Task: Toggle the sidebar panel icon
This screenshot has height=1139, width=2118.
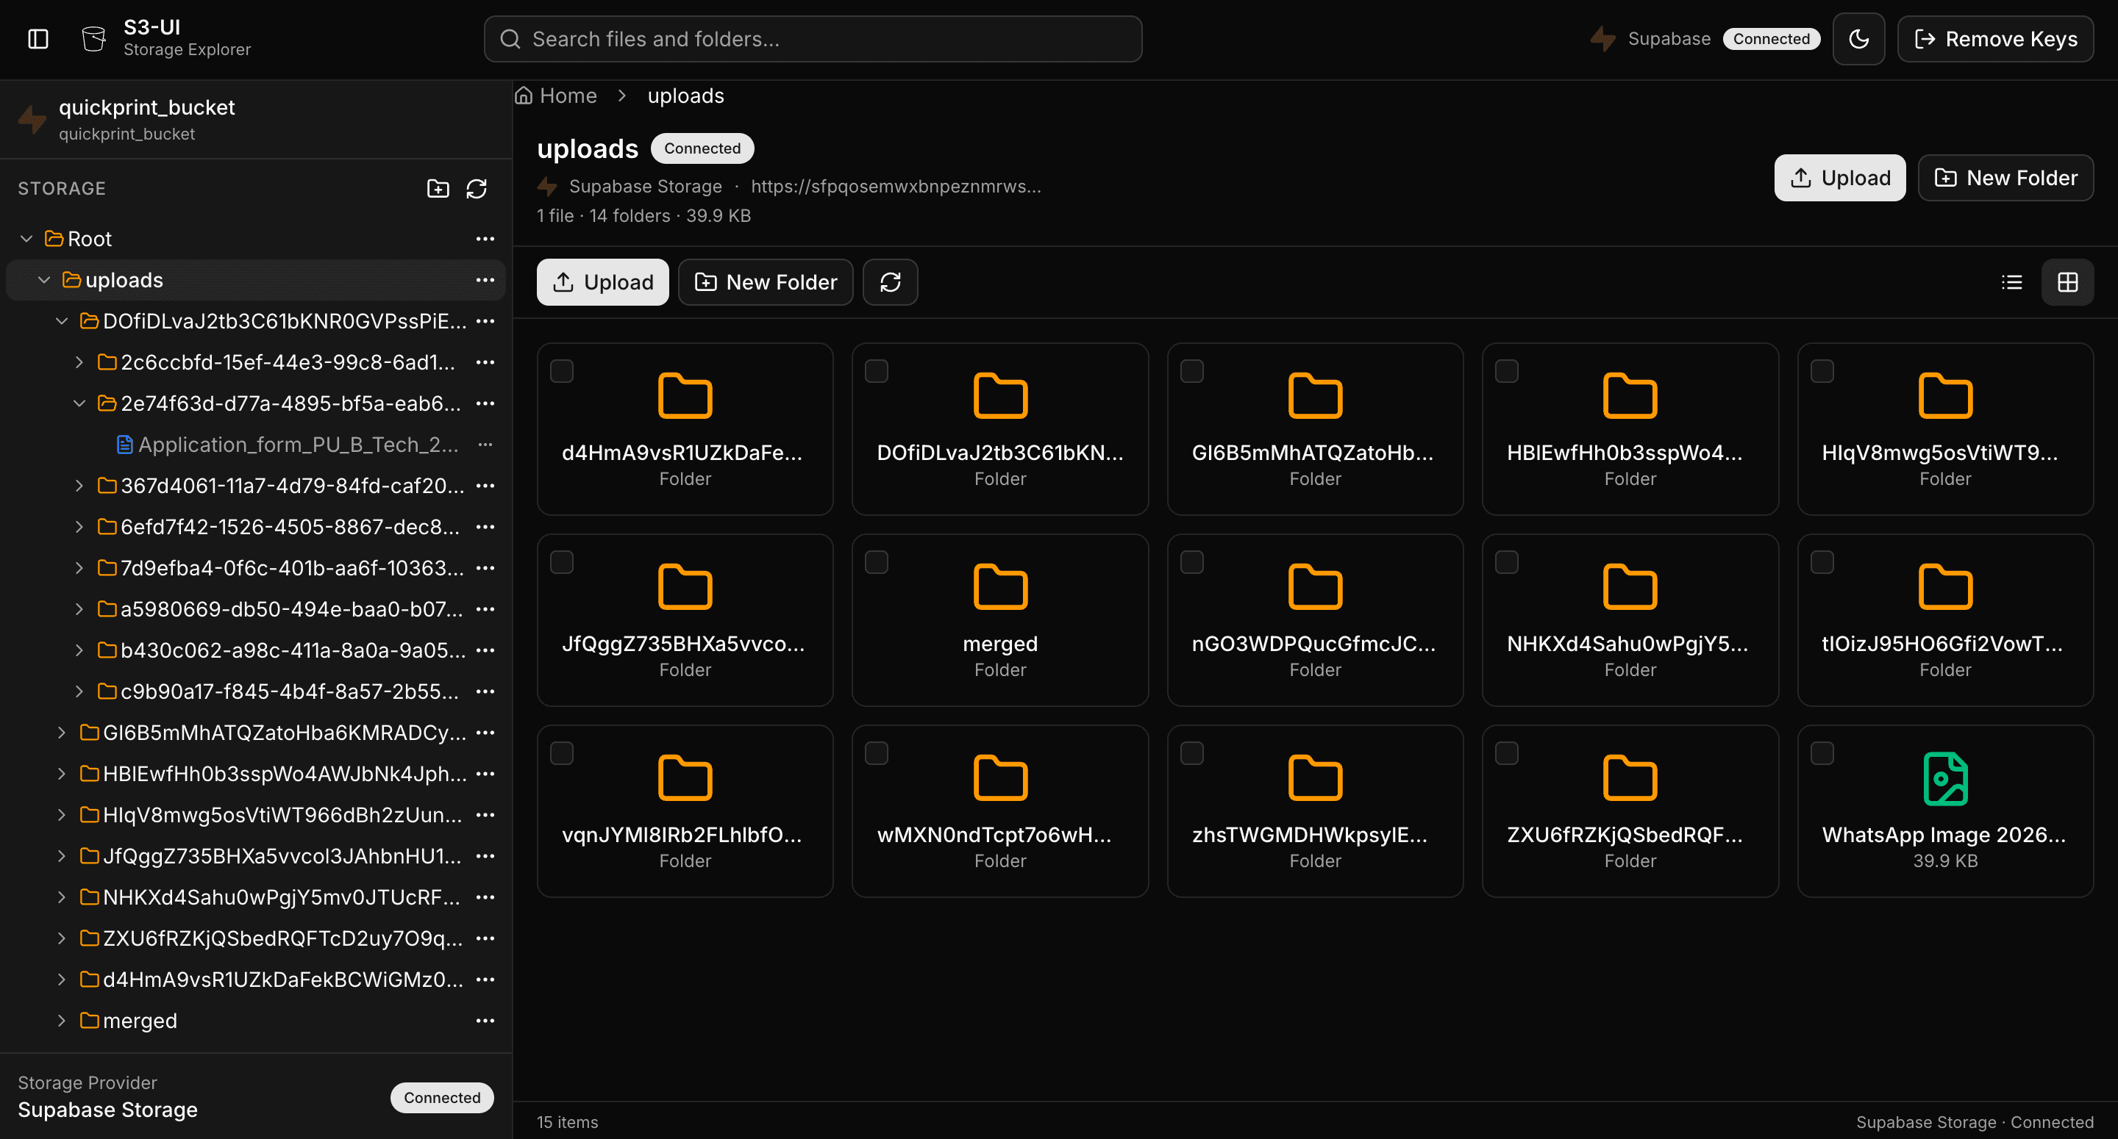Action: pyautogui.click(x=38, y=39)
